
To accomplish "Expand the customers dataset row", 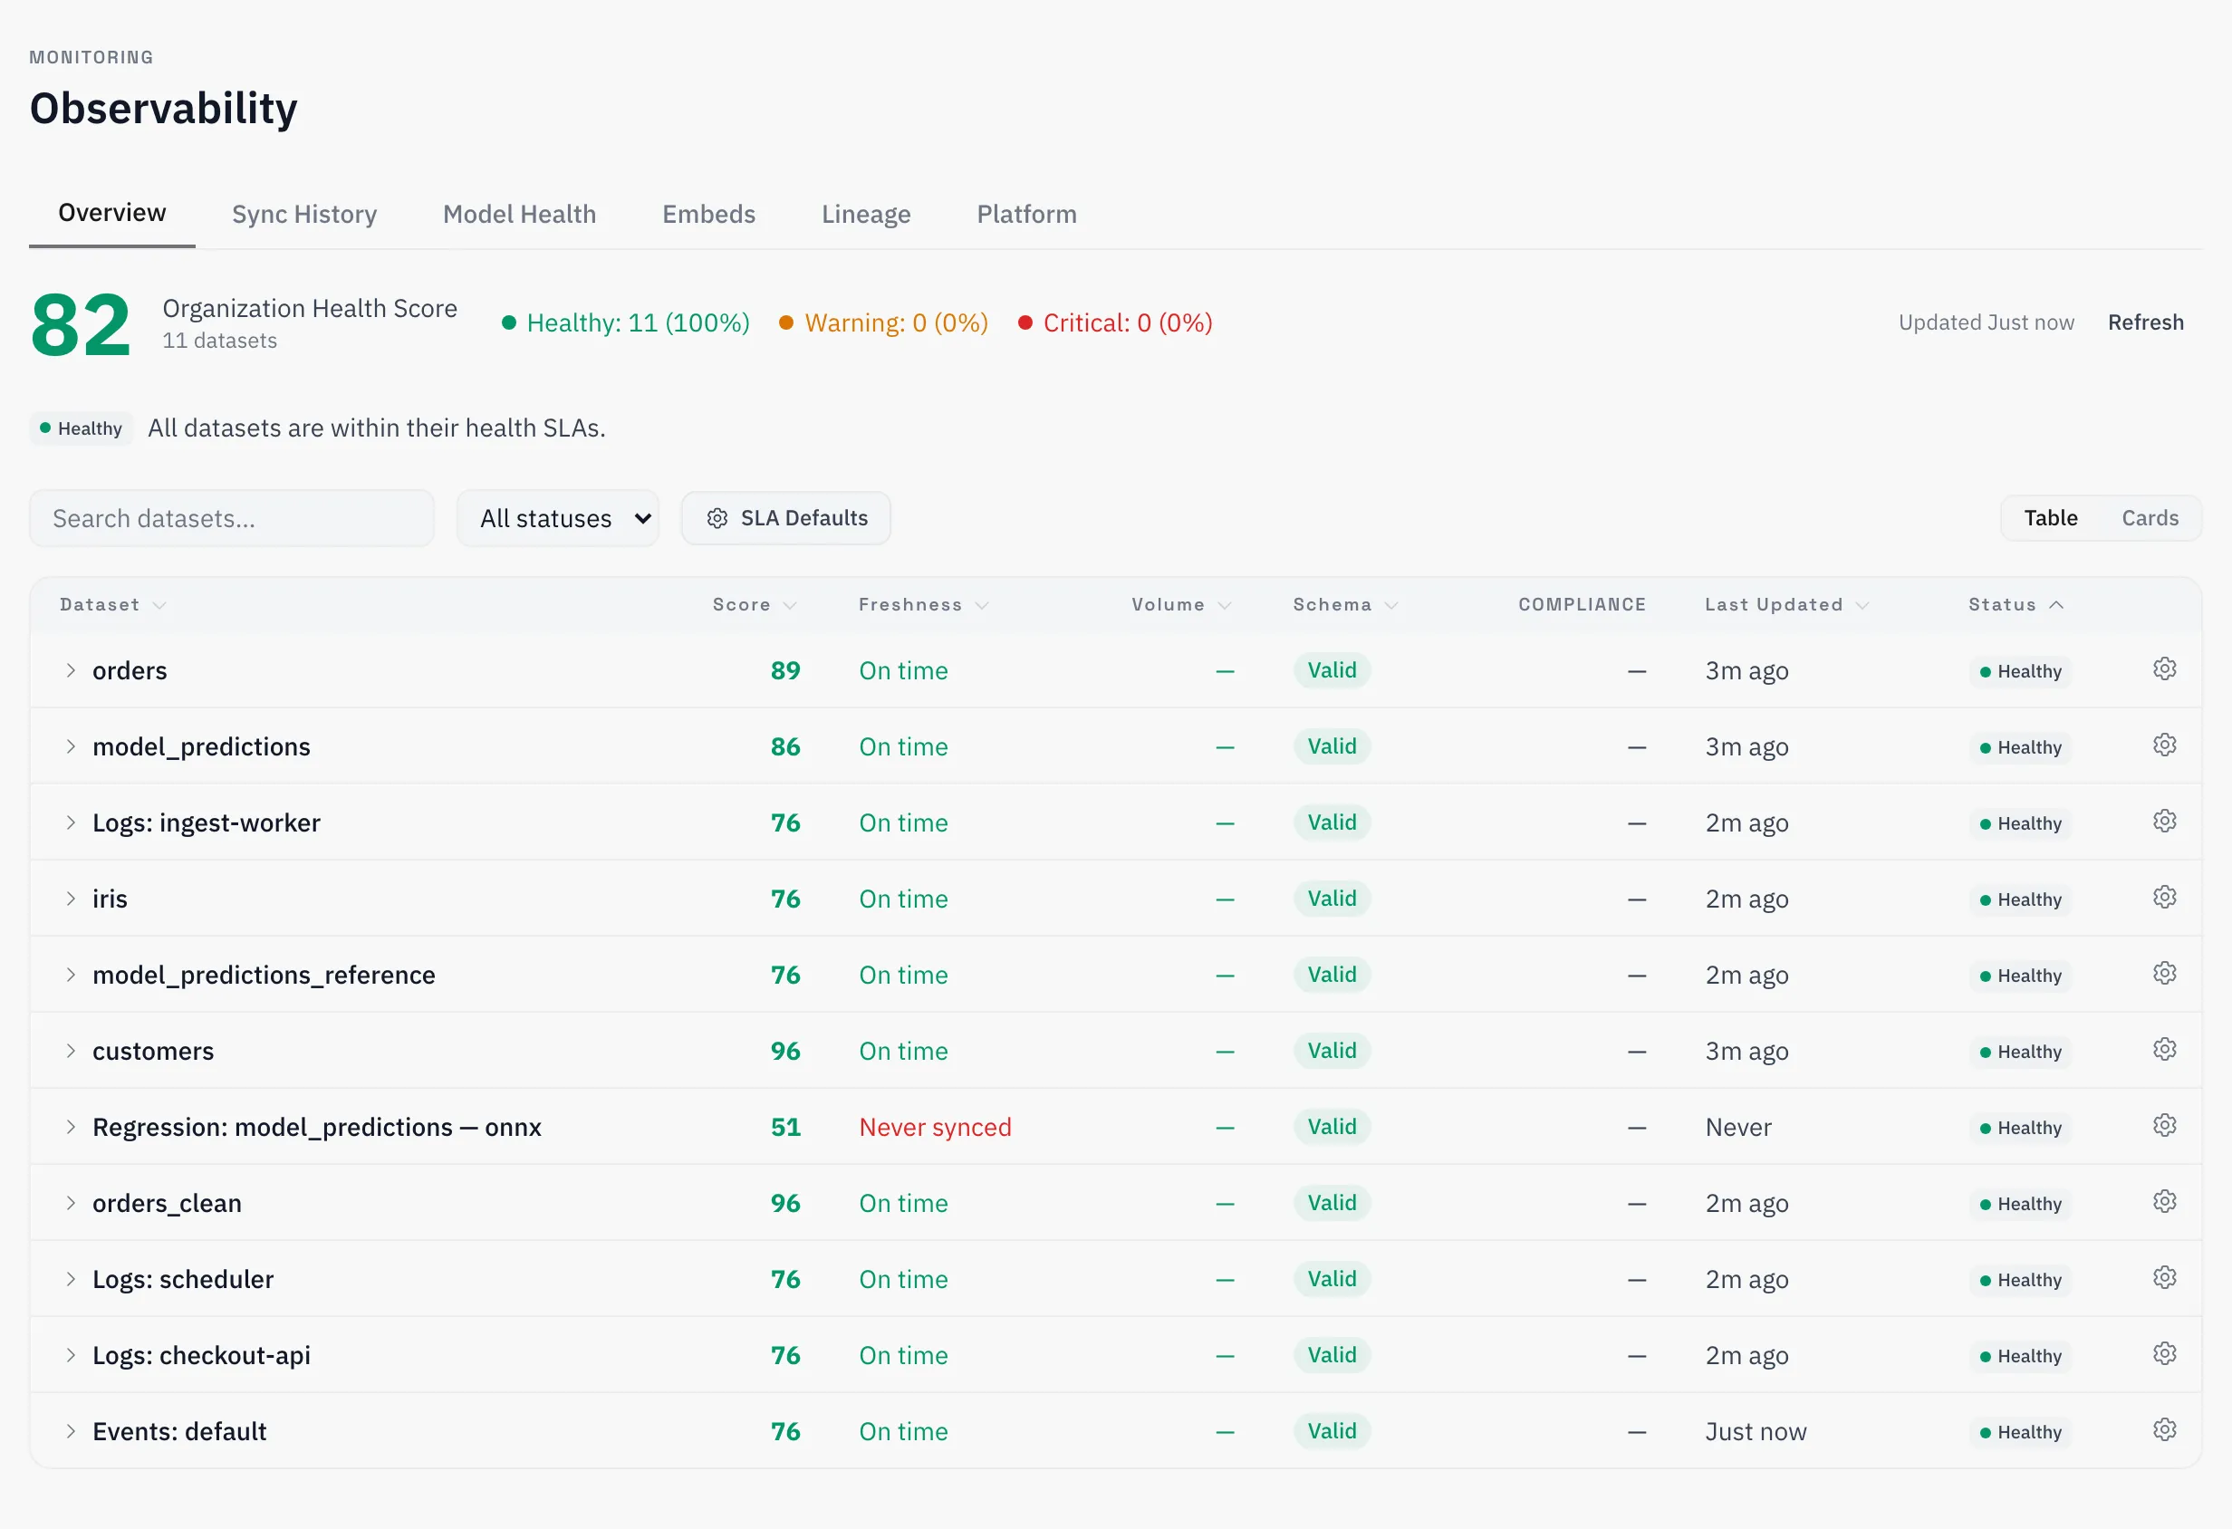I will click(70, 1051).
